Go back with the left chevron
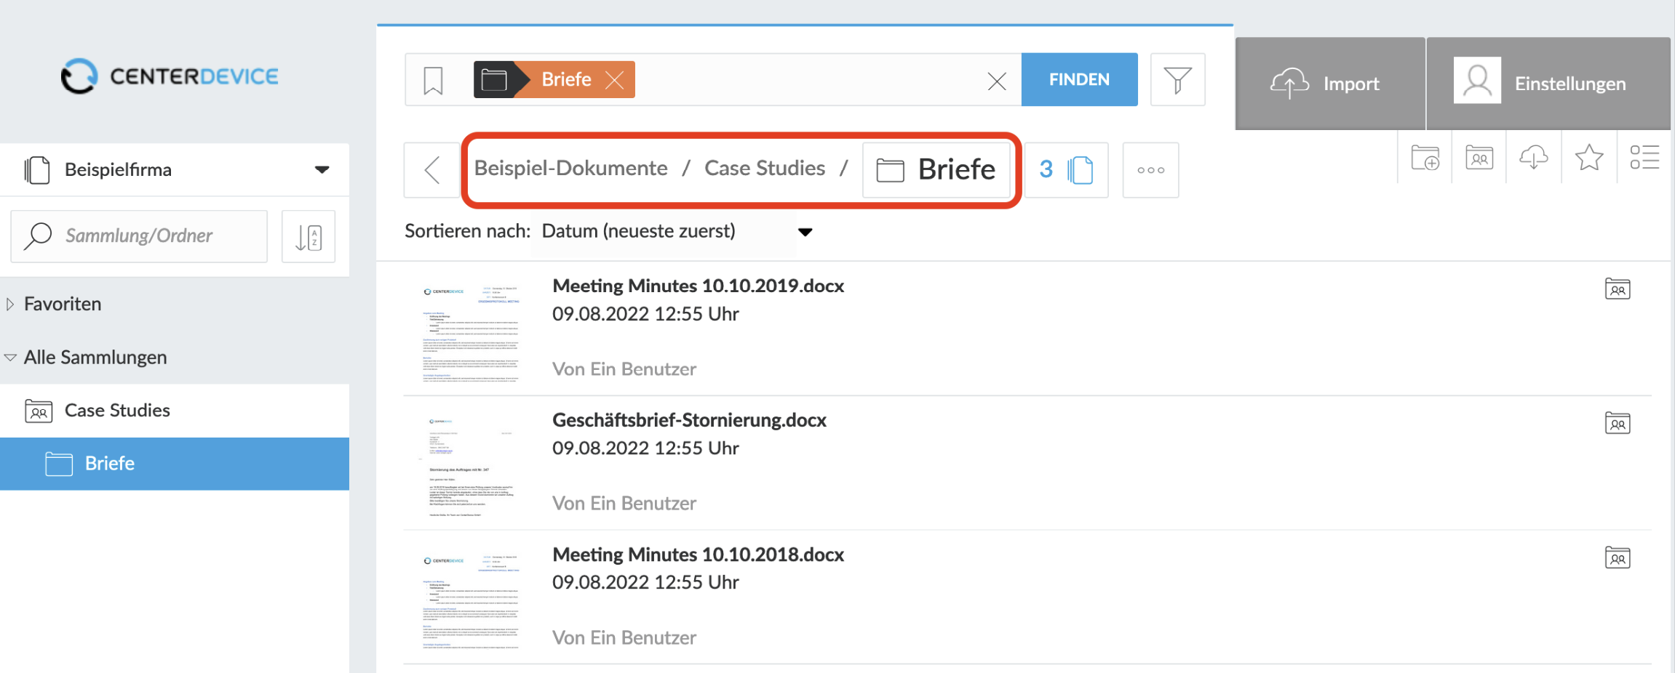 click(432, 170)
